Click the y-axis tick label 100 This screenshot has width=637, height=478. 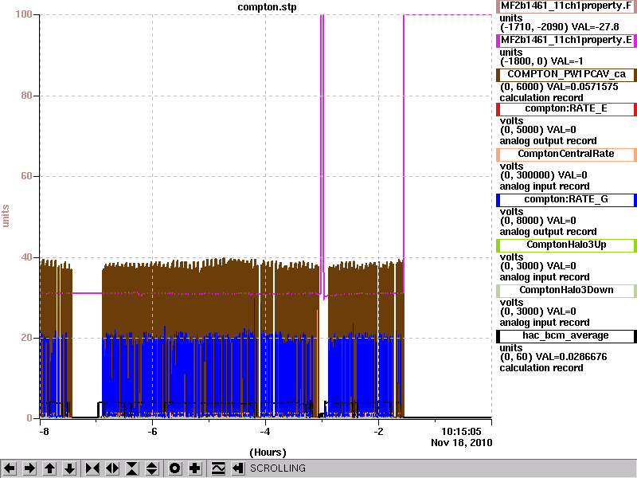pyautogui.click(x=24, y=14)
